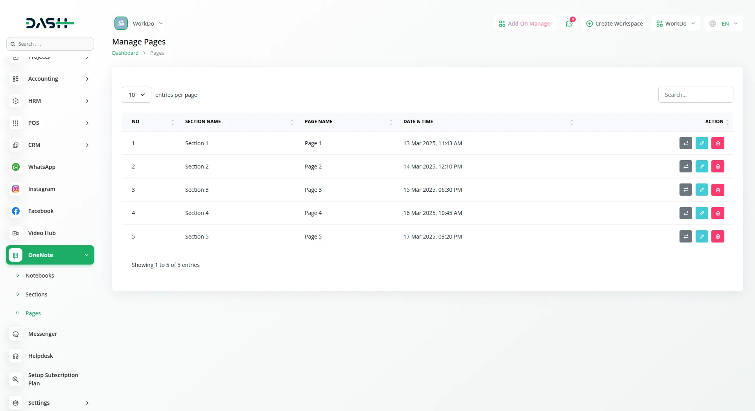Select Notebooks under OneNote
The height and width of the screenshot is (411, 755).
point(40,275)
